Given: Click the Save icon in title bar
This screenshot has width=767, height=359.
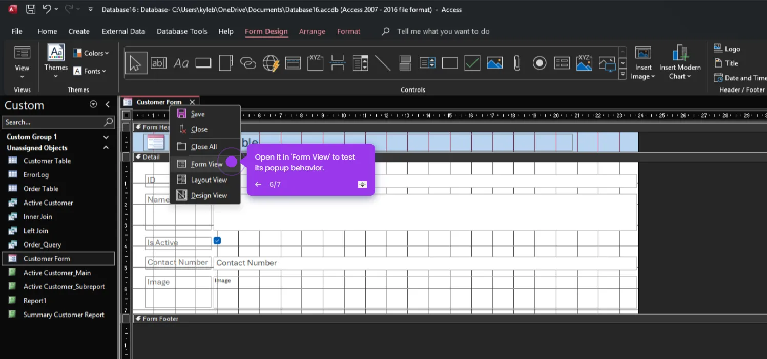Looking at the screenshot, I should coord(31,9).
